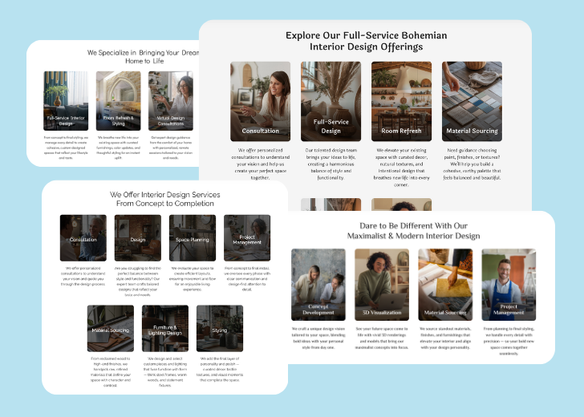This screenshot has width=584, height=417.
Task: Open the Furniture & Lighting Design card
Action: pyautogui.click(x=165, y=329)
